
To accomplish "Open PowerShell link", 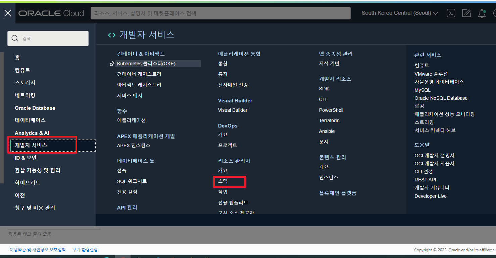I will point(331,110).
